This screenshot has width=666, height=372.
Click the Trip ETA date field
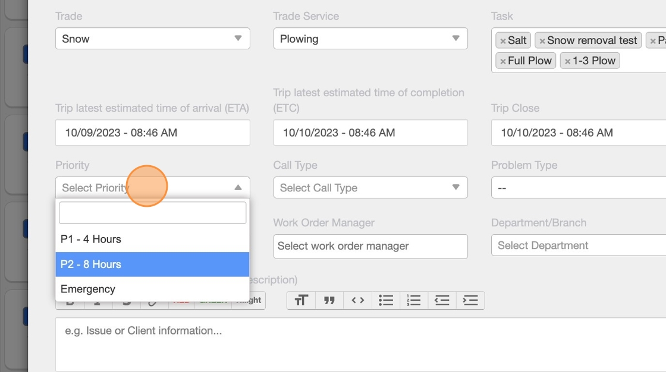[x=152, y=133]
